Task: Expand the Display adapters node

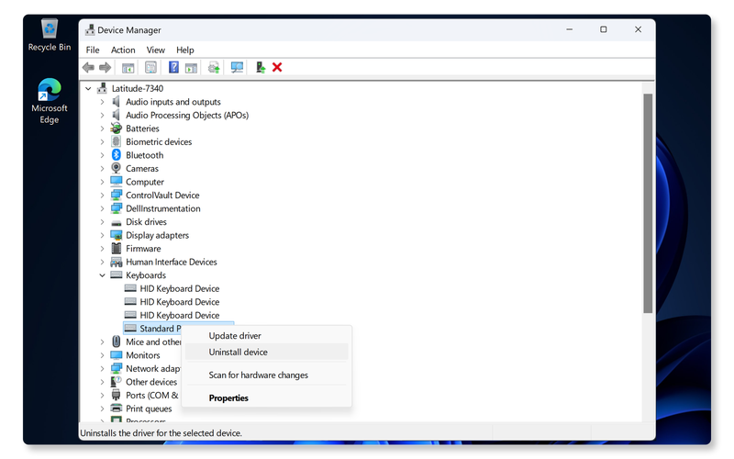Action: [x=102, y=235]
